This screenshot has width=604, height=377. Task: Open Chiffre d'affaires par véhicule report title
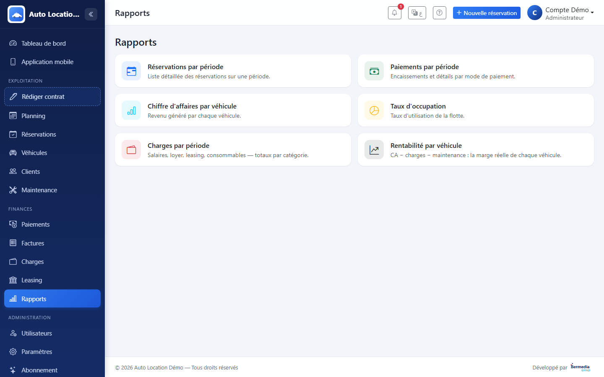(x=192, y=106)
